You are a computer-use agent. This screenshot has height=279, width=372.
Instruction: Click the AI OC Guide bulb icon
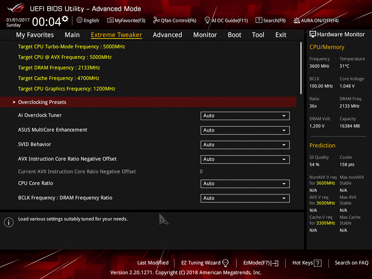[207, 20]
